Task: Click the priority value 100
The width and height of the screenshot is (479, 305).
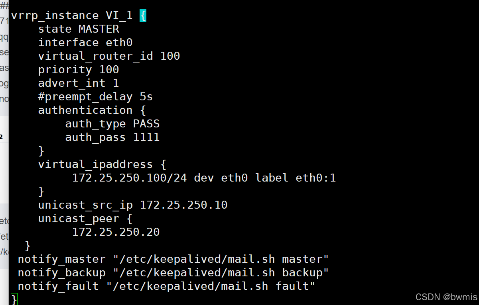Action: pos(109,70)
